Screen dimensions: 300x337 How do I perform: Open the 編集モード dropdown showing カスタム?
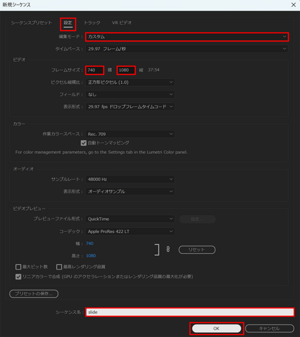(187, 37)
